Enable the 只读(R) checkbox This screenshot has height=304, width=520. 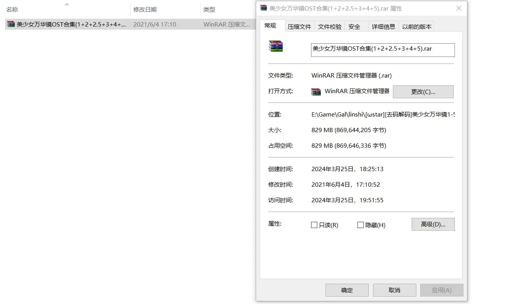314,225
